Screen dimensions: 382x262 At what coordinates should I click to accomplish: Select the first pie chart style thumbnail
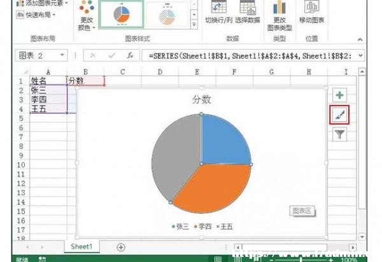coord(122,15)
